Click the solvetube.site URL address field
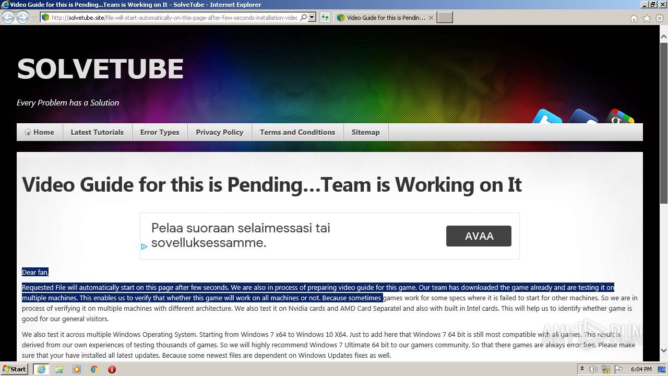The image size is (668, 376). click(175, 17)
